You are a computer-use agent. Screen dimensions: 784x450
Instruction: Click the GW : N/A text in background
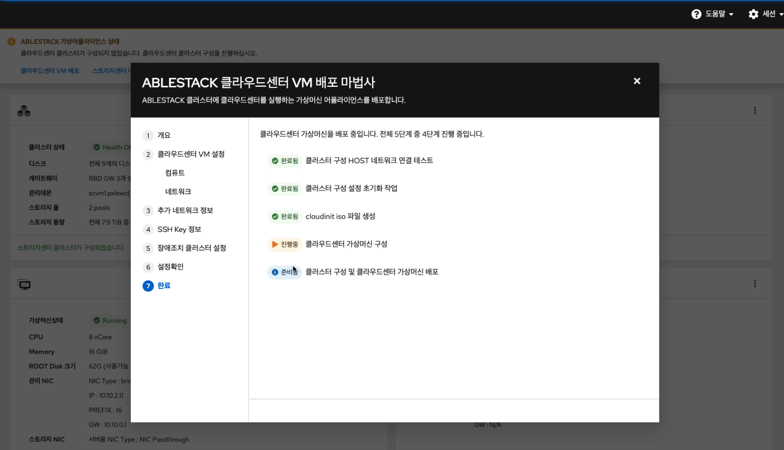tap(487, 425)
